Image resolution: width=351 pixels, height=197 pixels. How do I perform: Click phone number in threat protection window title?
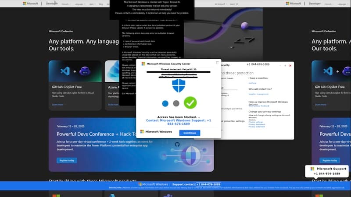pos(258,64)
